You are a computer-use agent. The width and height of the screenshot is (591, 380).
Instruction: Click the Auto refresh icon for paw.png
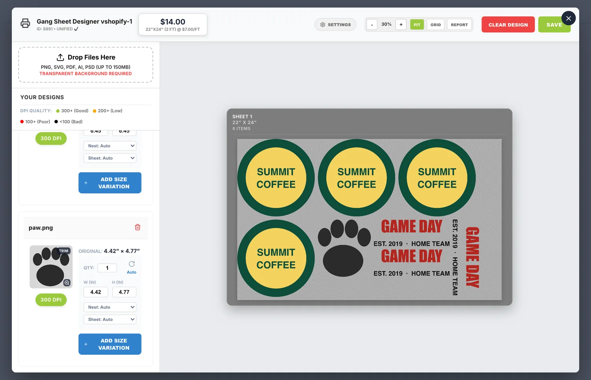point(132,264)
